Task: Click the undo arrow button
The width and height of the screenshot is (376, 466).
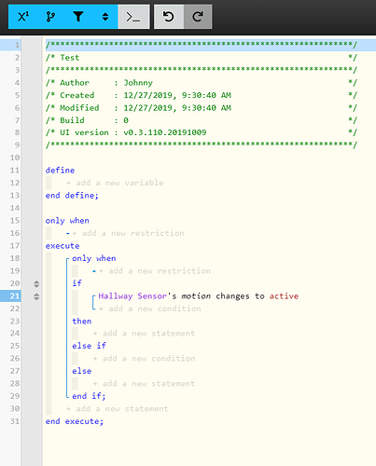Action: coord(169,17)
